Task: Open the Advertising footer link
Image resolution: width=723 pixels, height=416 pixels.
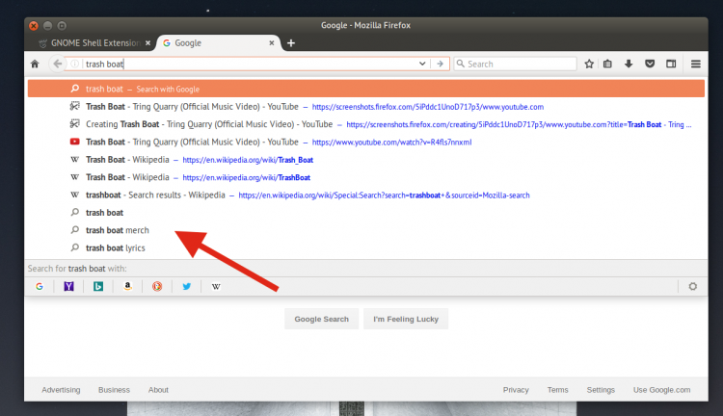Action: [x=61, y=390]
